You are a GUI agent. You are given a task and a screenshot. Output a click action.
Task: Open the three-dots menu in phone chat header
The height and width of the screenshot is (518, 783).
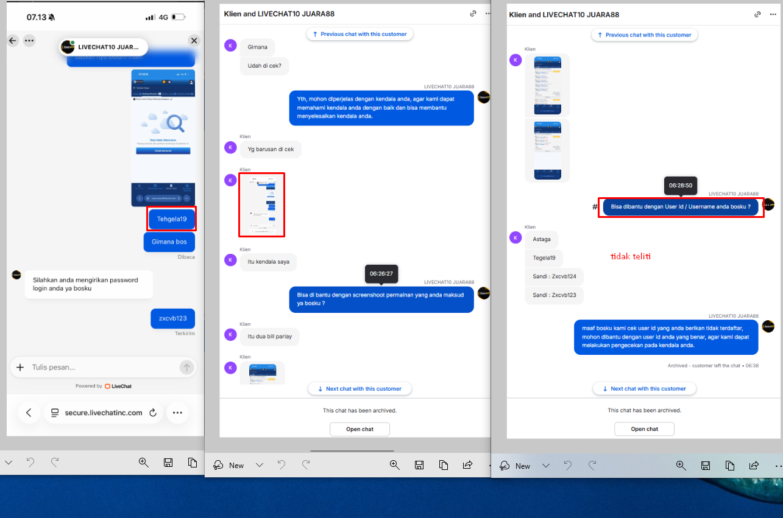29,41
